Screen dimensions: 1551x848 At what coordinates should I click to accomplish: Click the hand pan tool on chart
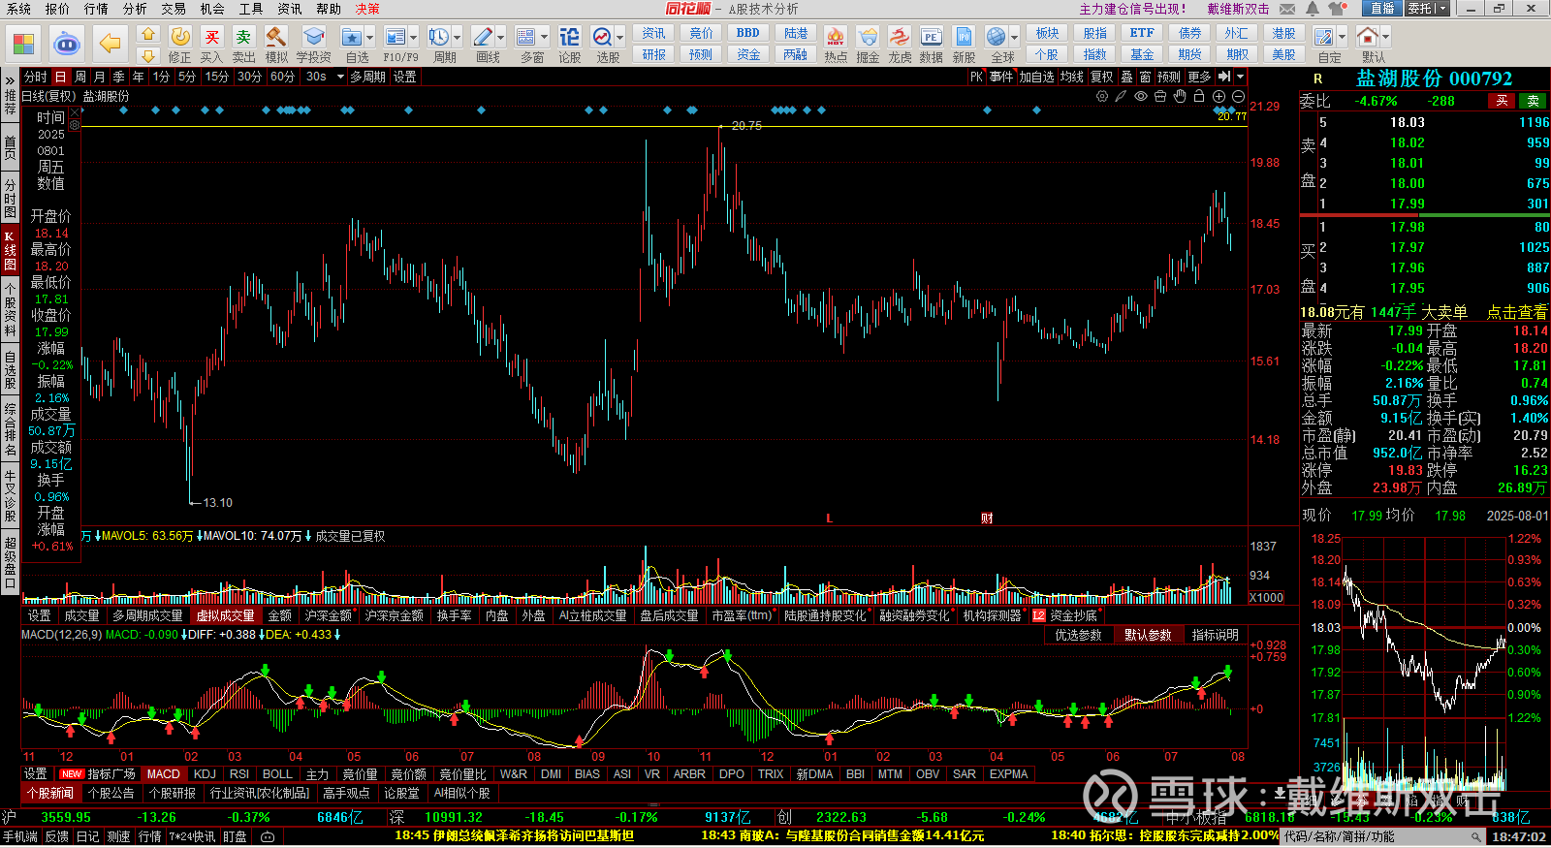1180,96
